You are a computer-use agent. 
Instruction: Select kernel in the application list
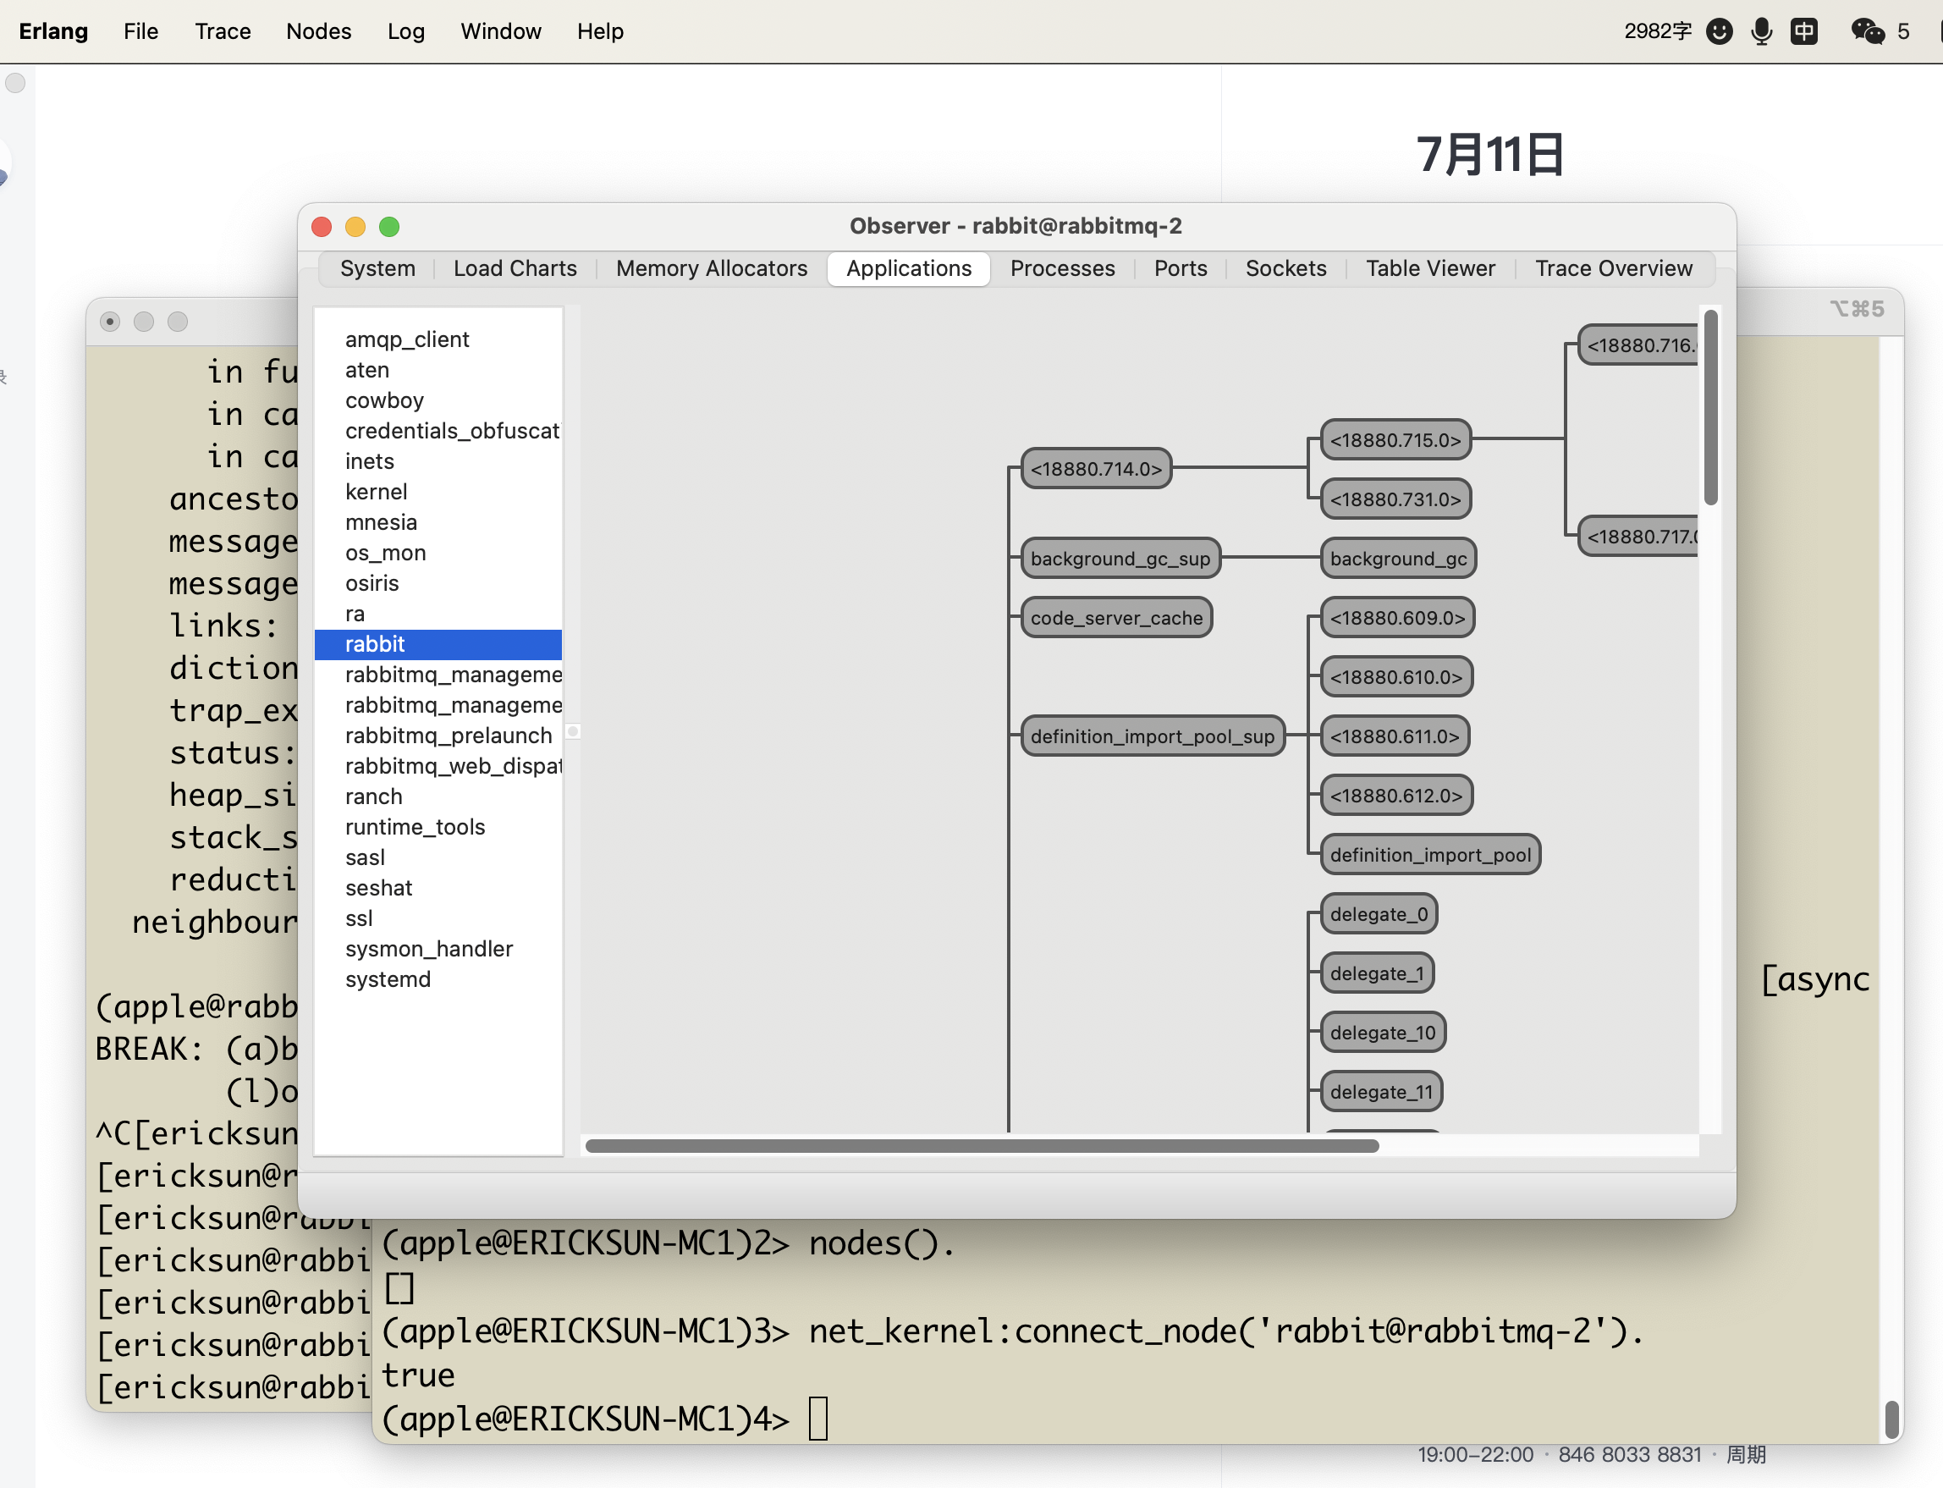[438, 492]
